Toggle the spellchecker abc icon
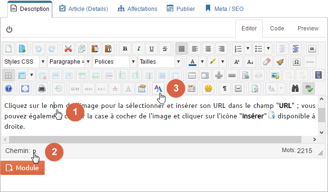The height and width of the screenshot is (192, 328). 309,88
